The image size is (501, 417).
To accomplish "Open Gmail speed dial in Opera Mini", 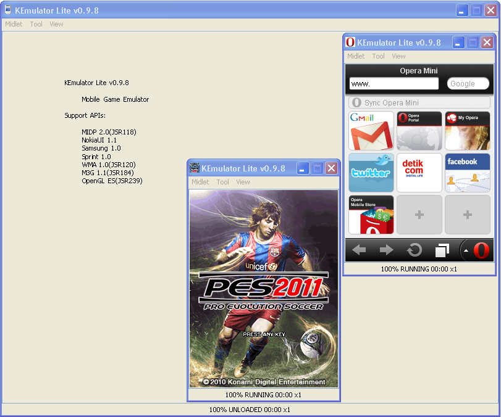I will pos(371,131).
